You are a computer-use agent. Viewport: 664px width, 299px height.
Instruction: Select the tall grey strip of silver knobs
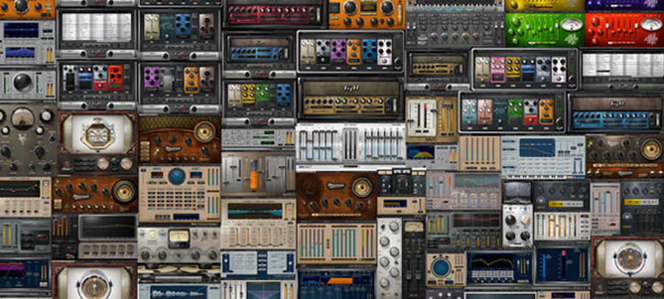pos(389,258)
